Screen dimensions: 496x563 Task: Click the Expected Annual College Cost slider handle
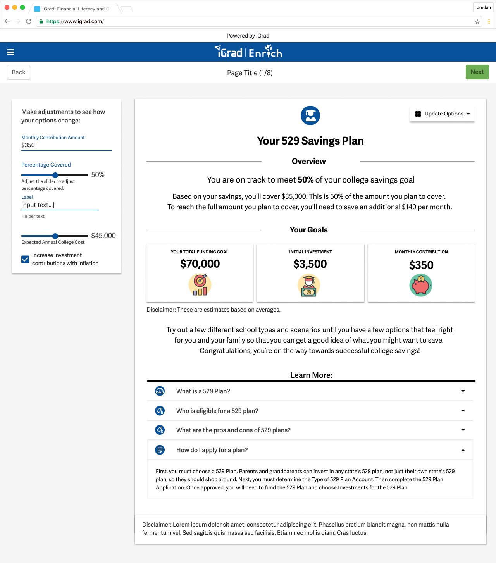point(55,236)
